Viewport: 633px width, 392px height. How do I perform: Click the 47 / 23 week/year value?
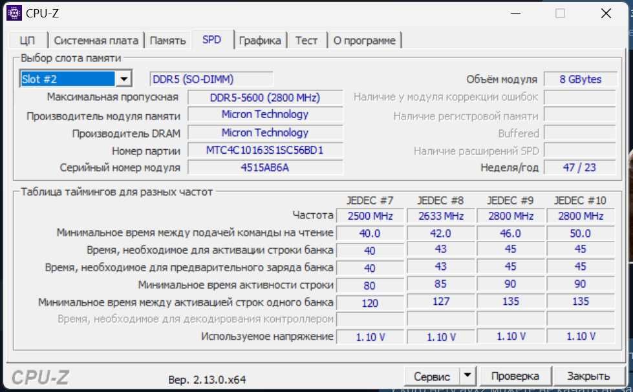[580, 167]
